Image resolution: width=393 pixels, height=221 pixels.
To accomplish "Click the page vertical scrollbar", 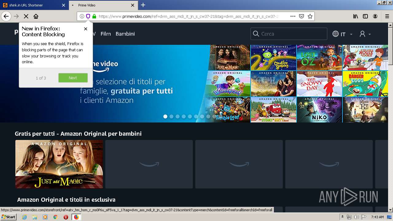I will [x=391, y=117].
